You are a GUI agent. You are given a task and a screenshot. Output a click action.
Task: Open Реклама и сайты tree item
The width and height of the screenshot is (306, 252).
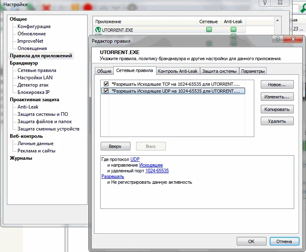[x=37, y=151]
